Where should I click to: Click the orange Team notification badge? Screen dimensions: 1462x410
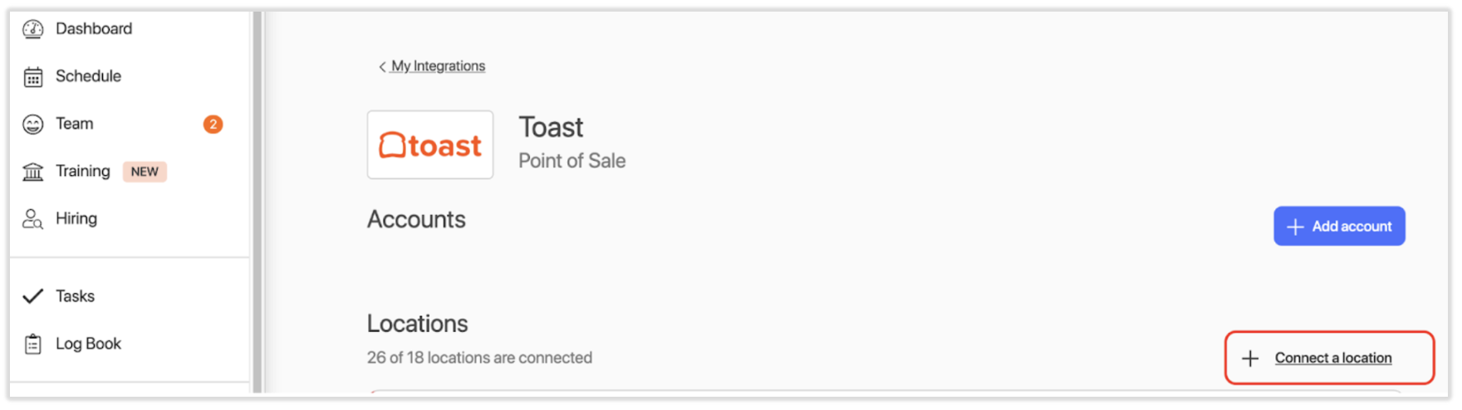(213, 124)
